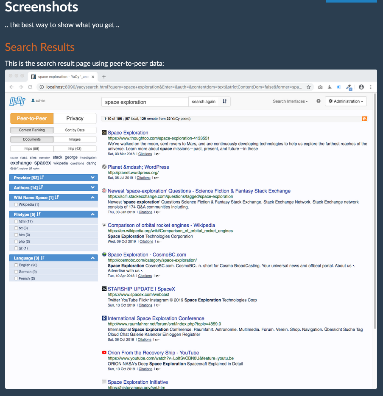Filter by https (58) protocol
383x396 pixels.
32,149
